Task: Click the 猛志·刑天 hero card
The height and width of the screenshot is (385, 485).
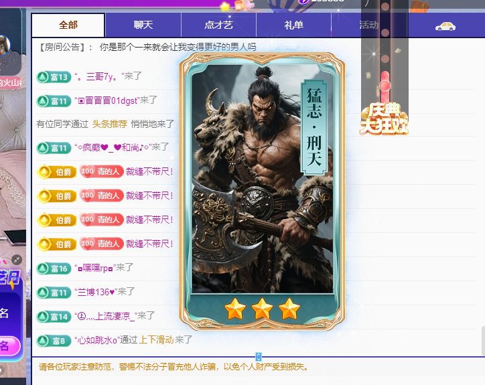Action: pyautogui.click(x=262, y=191)
